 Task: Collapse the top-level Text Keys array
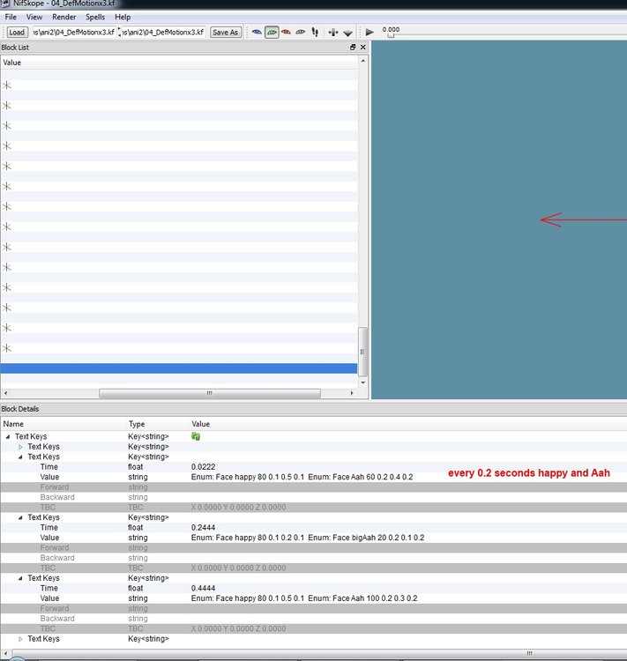tap(8, 437)
